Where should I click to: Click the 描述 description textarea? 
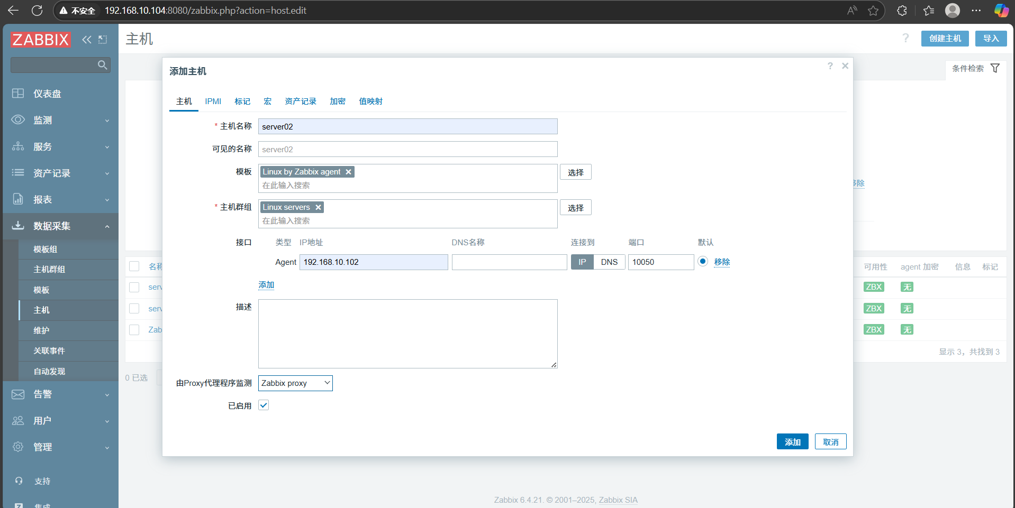click(408, 334)
